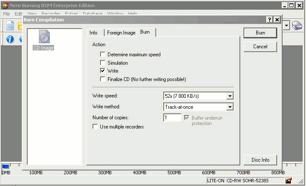Click the recorder drive icon in toolbar
The image size is (306, 186).
(297, 26)
